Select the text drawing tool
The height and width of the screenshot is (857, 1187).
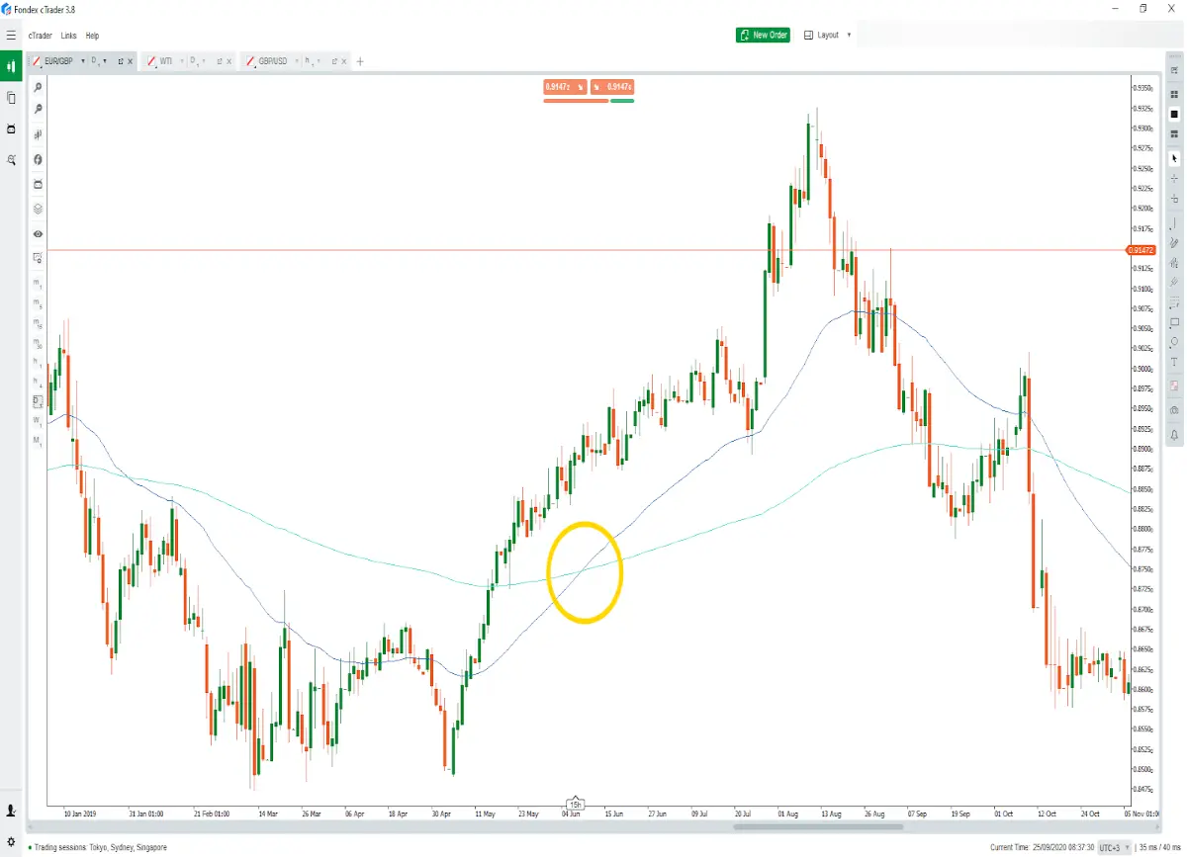pos(1174,363)
